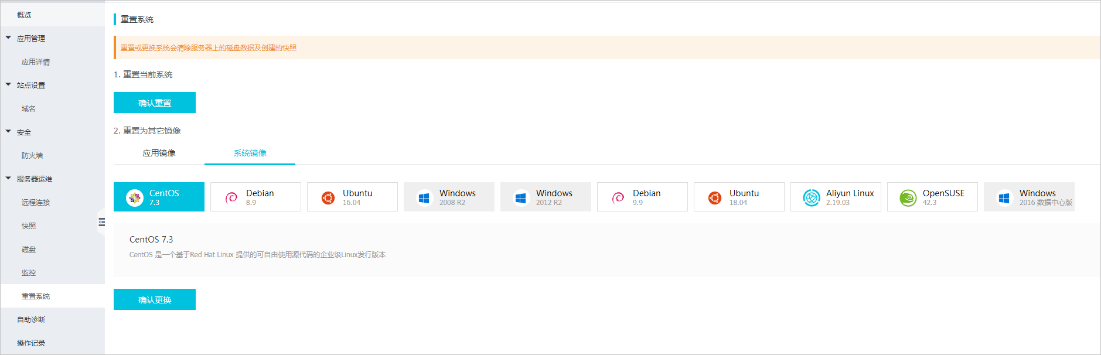Collapse the 服务器运维 section arrow
Image resolution: width=1101 pixels, height=355 pixels.
(8, 179)
